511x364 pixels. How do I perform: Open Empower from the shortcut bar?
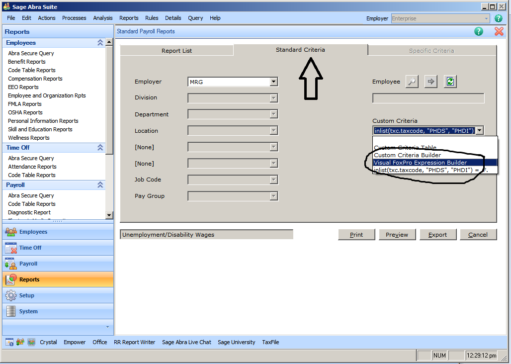point(75,342)
